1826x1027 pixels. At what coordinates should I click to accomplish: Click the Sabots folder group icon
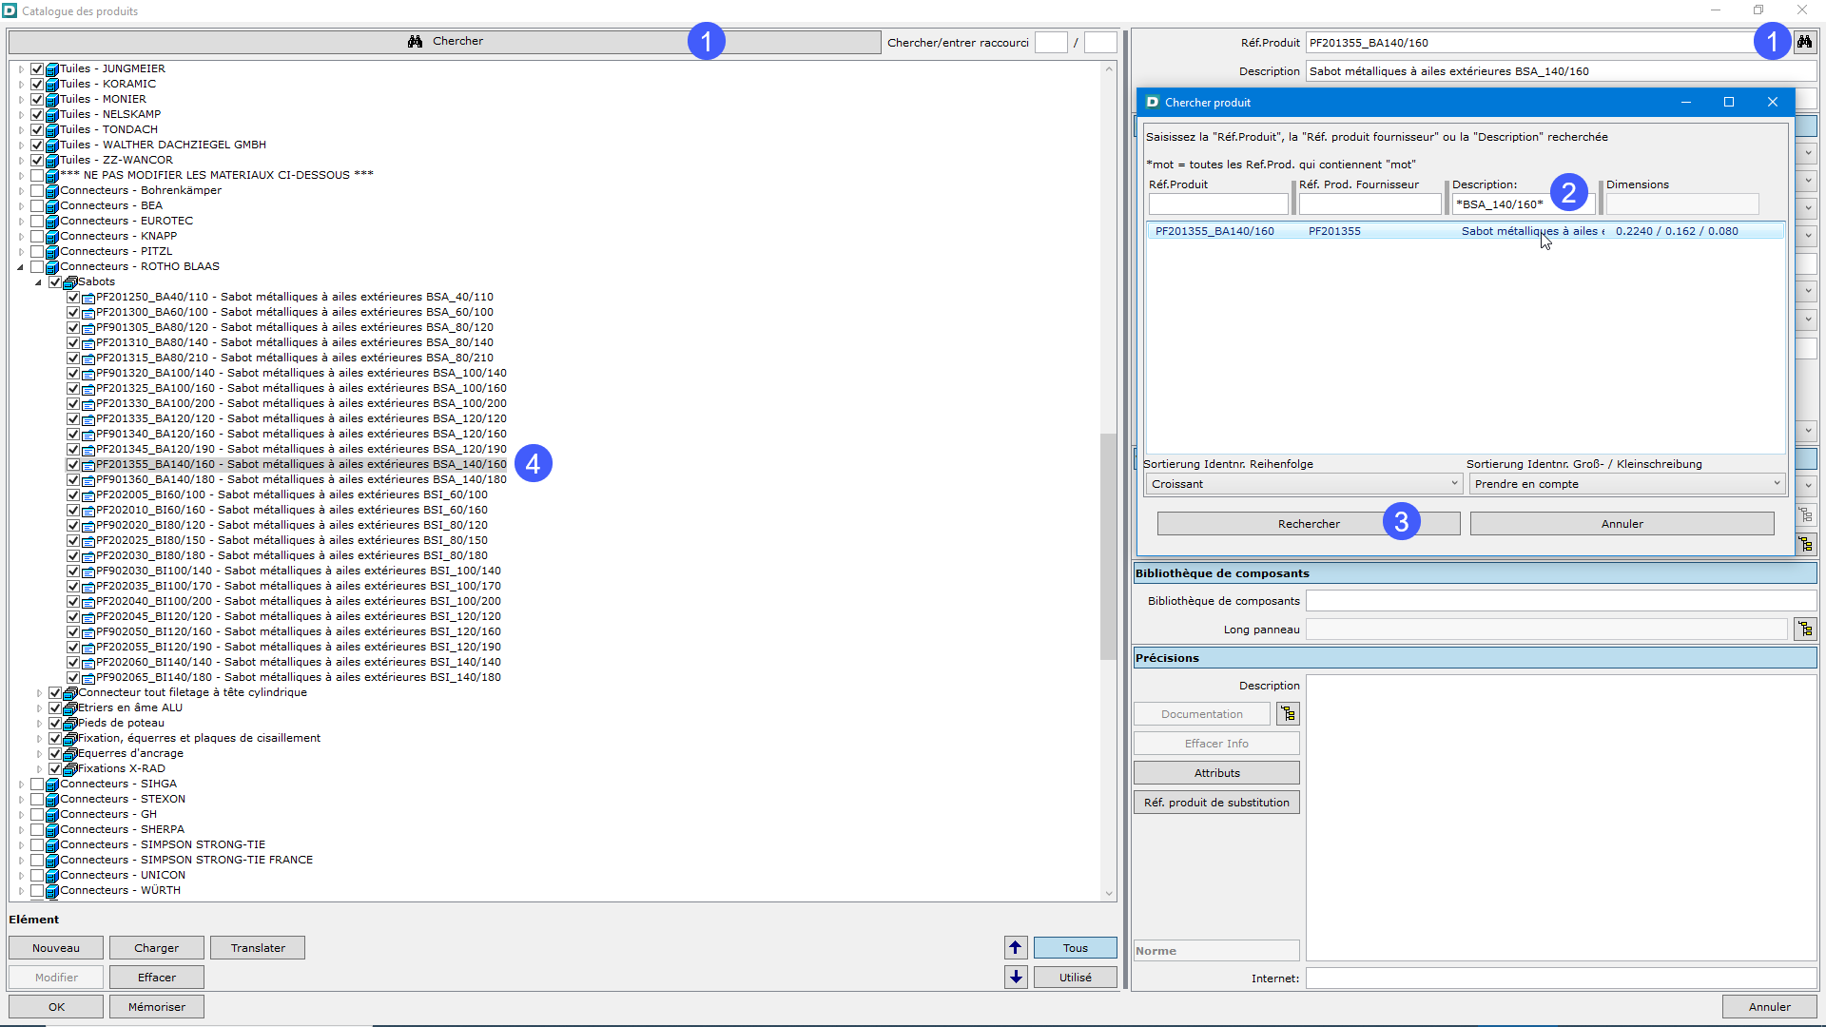point(69,282)
